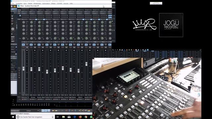Solo the Trinity Percu channel
The width and height of the screenshot is (212, 119).
(51, 45)
